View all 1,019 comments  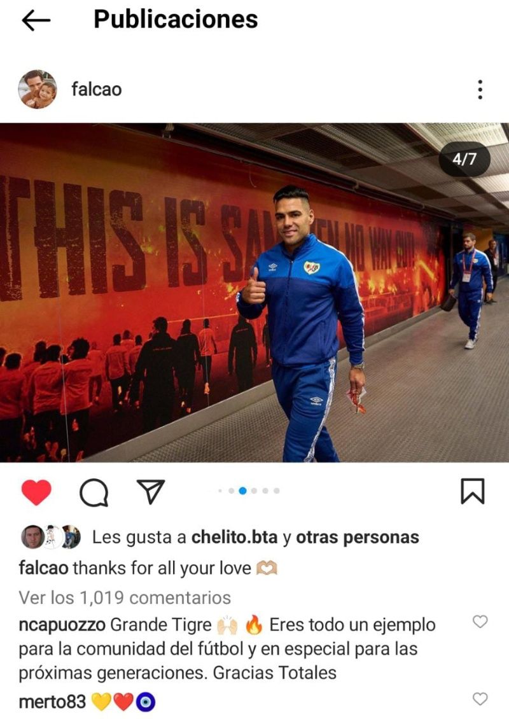pos(125,597)
